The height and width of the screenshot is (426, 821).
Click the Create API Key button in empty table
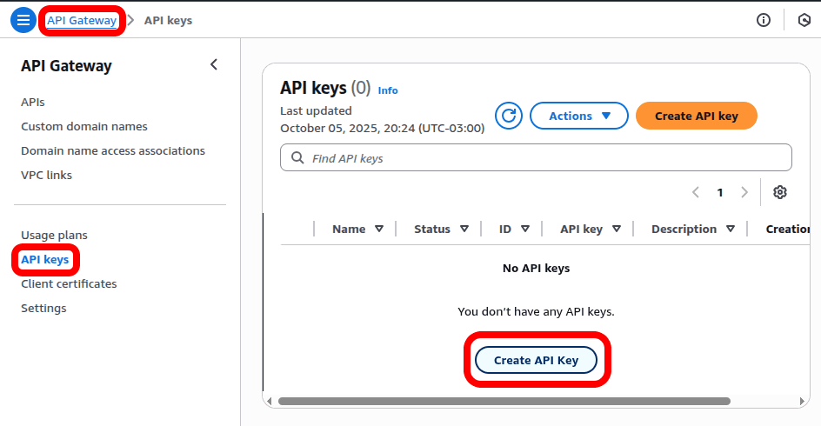536,360
